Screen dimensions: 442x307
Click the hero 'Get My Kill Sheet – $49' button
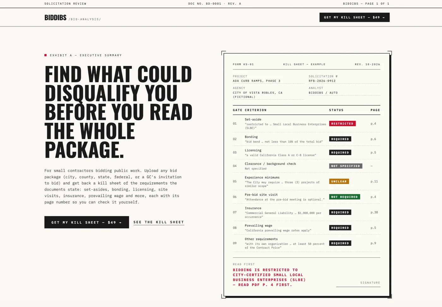click(87, 222)
